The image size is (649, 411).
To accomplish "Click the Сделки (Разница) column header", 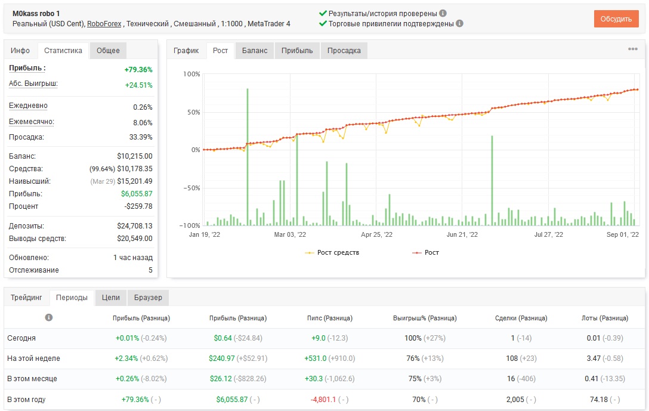I will pos(521,318).
